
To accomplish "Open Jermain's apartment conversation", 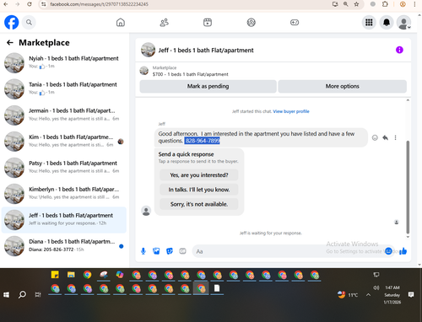I will point(64,115).
